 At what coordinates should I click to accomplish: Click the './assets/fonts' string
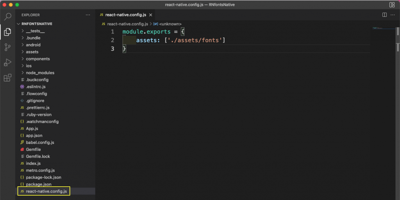pyautogui.click(x=195, y=40)
